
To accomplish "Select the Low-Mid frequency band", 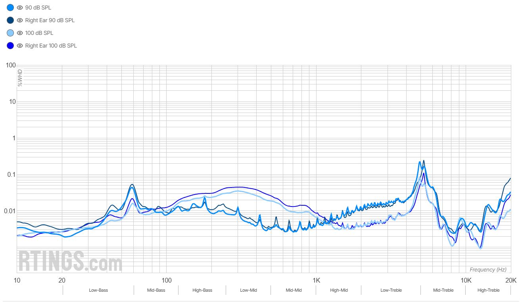I will pyautogui.click(x=248, y=290).
